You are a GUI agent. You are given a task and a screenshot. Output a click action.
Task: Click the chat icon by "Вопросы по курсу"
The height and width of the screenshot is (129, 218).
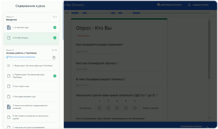159,5
